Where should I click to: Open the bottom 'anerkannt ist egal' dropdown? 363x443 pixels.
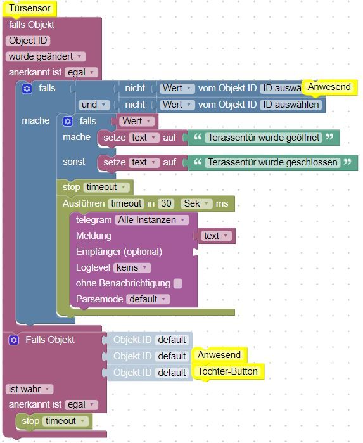point(81,405)
